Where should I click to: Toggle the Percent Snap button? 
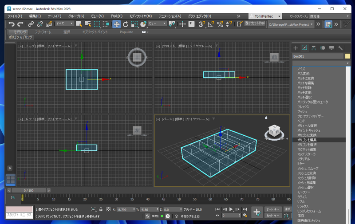coord(220,24)
